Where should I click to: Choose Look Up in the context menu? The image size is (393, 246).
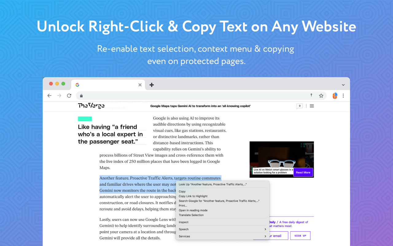click(223, 184)
